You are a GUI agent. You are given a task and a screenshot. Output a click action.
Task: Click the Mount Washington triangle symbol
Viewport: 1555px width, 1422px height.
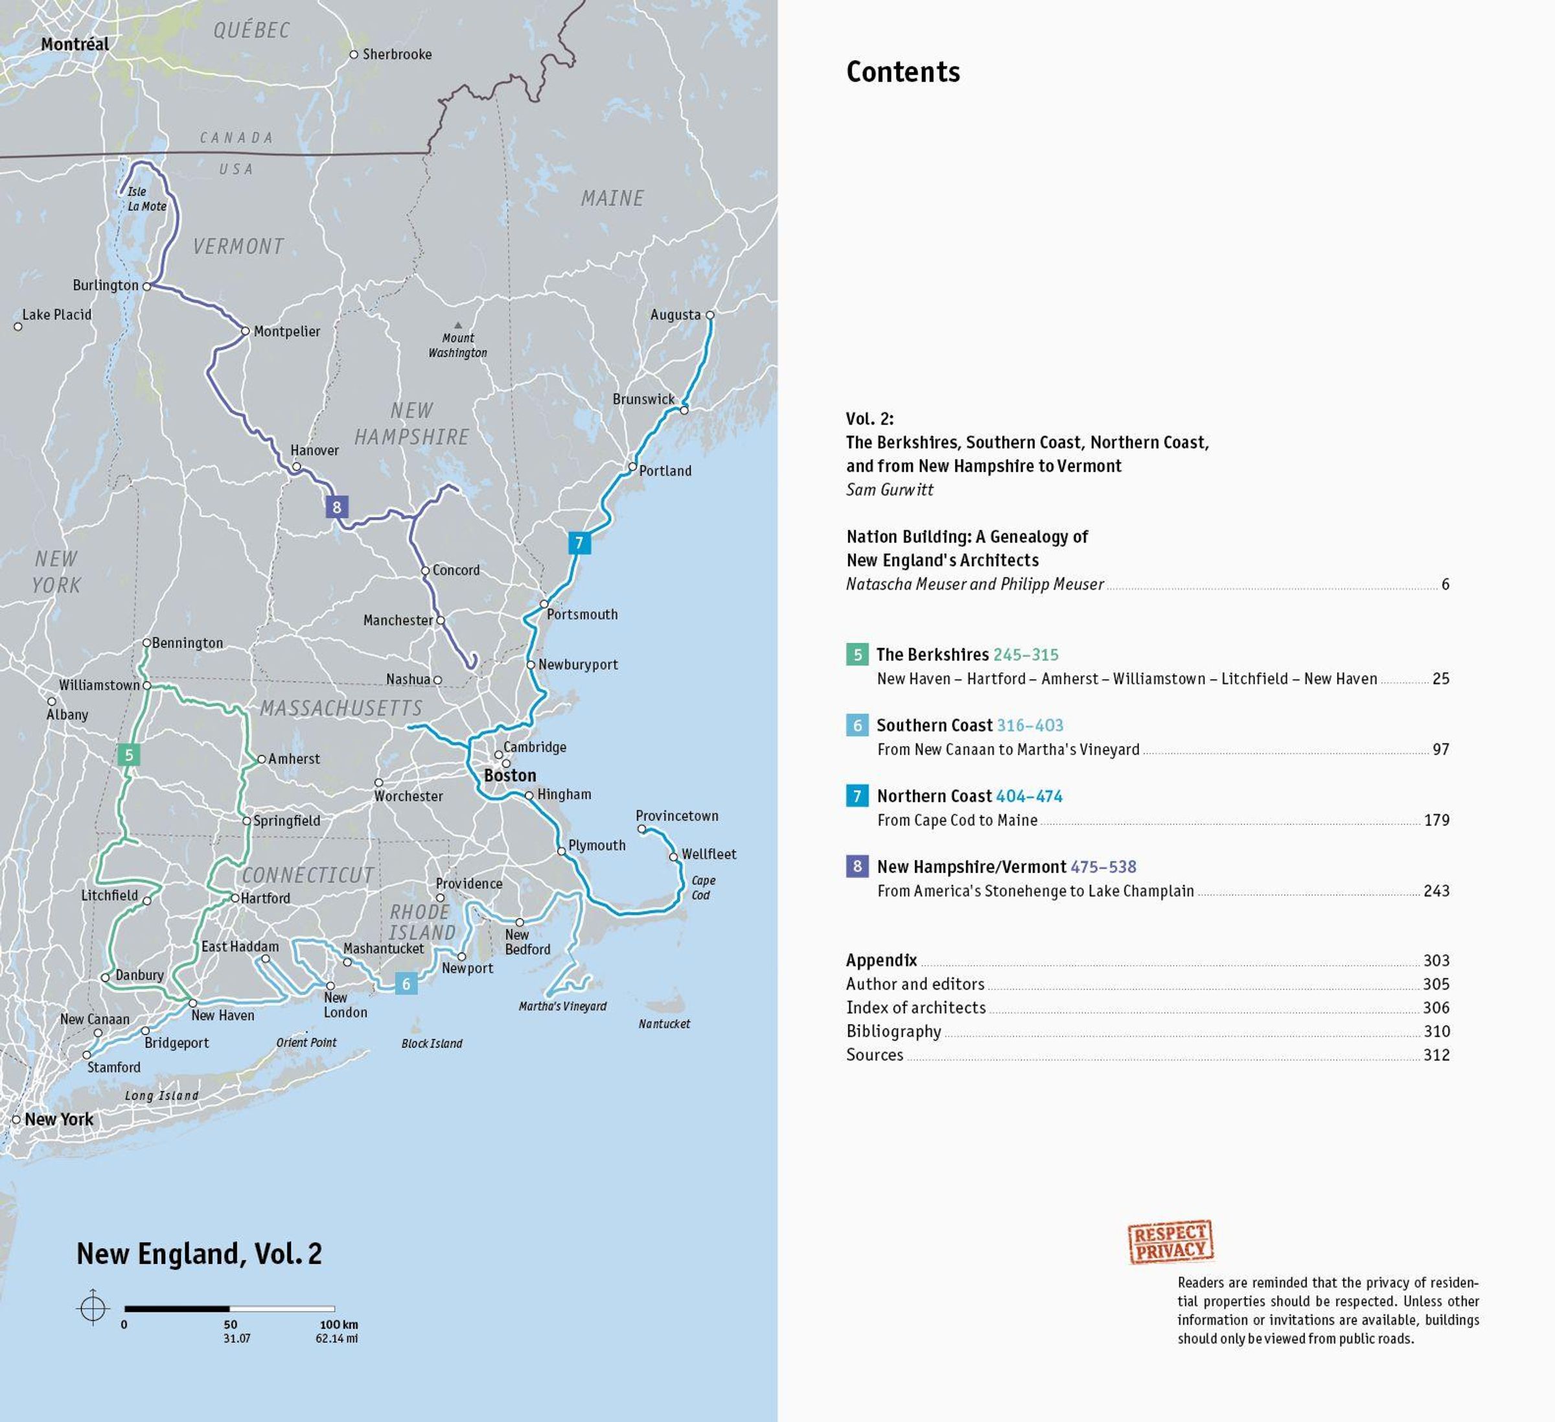click(x=457, y=325)
